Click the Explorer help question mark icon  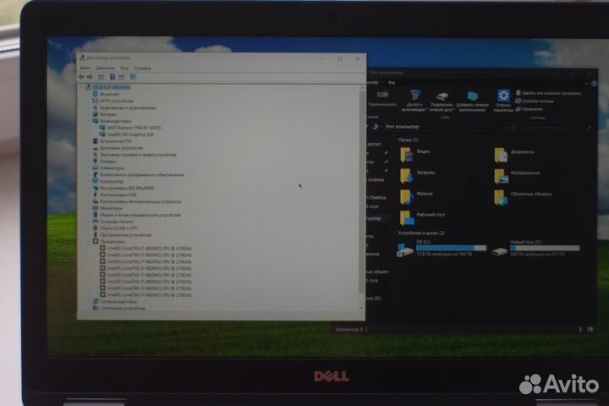click(594, 84)
